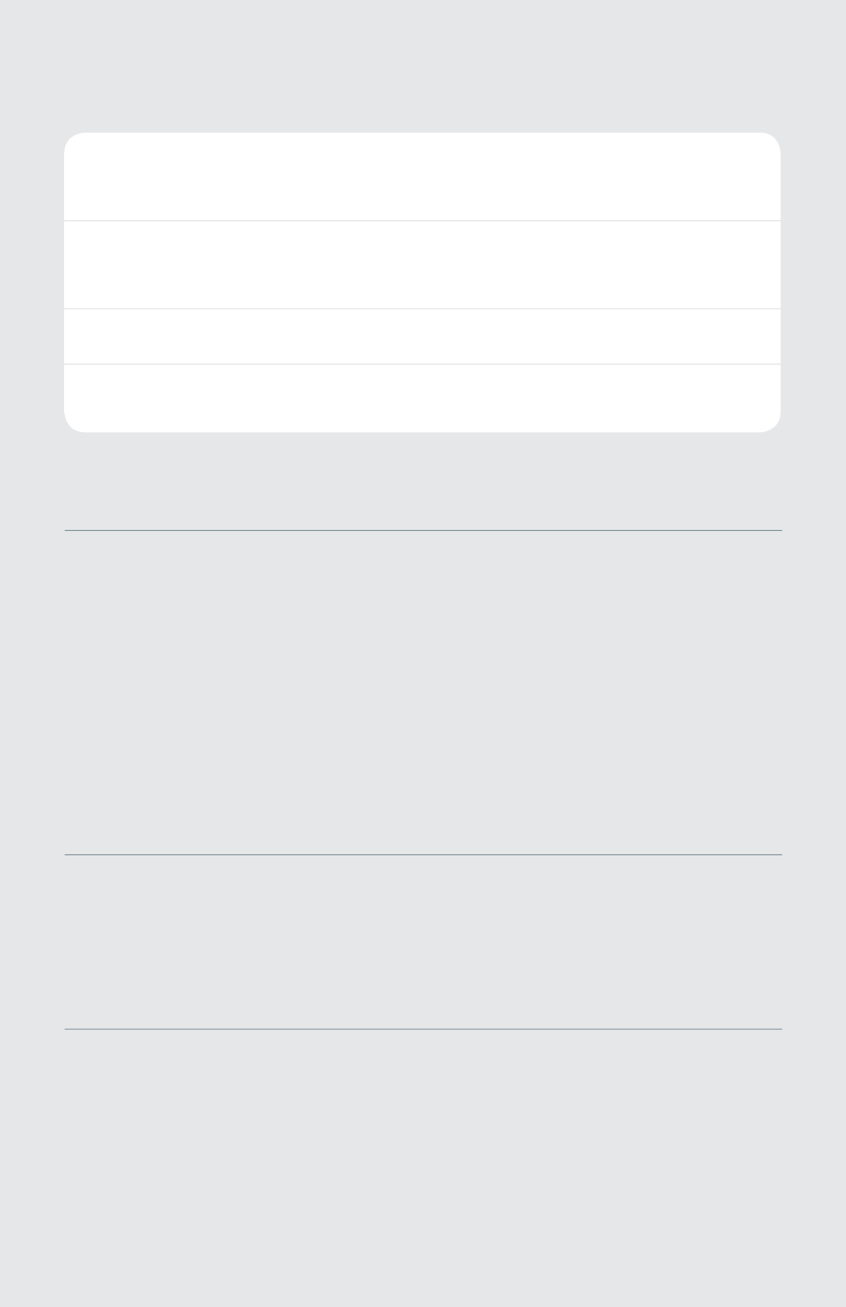Click the card's bottom-left rounded corner

coord(73,424)
